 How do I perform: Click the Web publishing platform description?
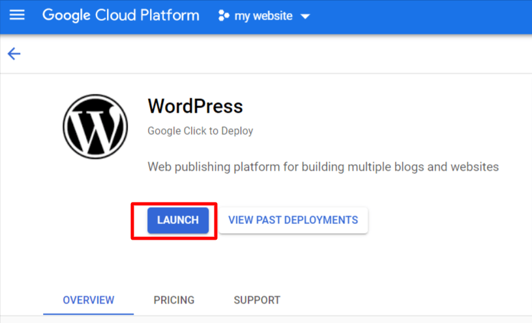pyautogui.click(x=323, y=167)
